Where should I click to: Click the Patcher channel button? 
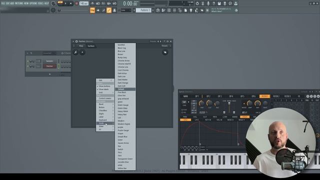[x=49, y=66]
